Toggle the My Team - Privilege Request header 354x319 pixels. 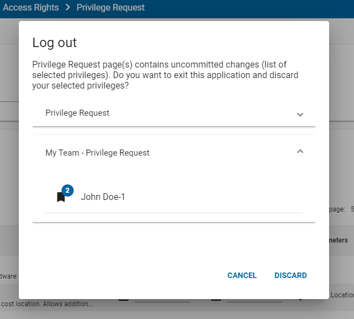(98, 153)
